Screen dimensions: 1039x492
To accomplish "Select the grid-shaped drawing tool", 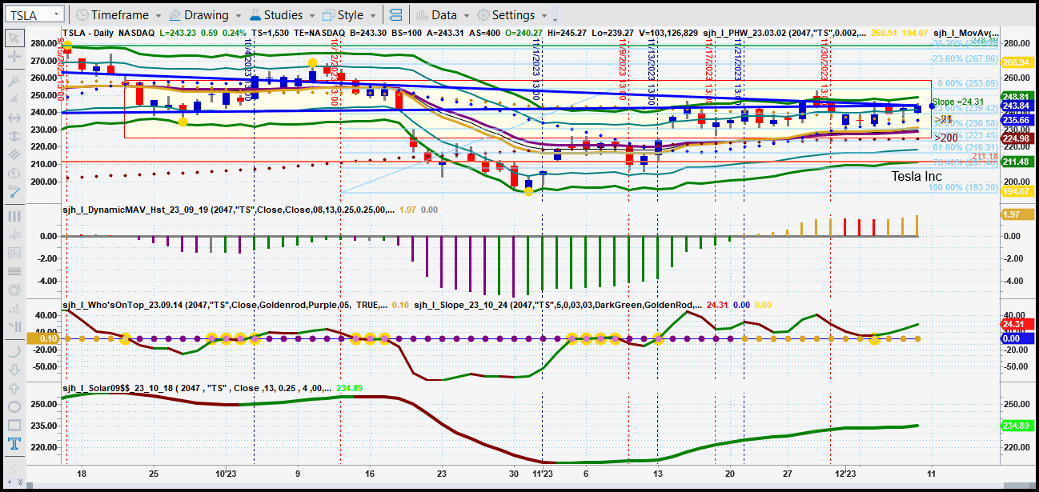I will tap(14, 253).
